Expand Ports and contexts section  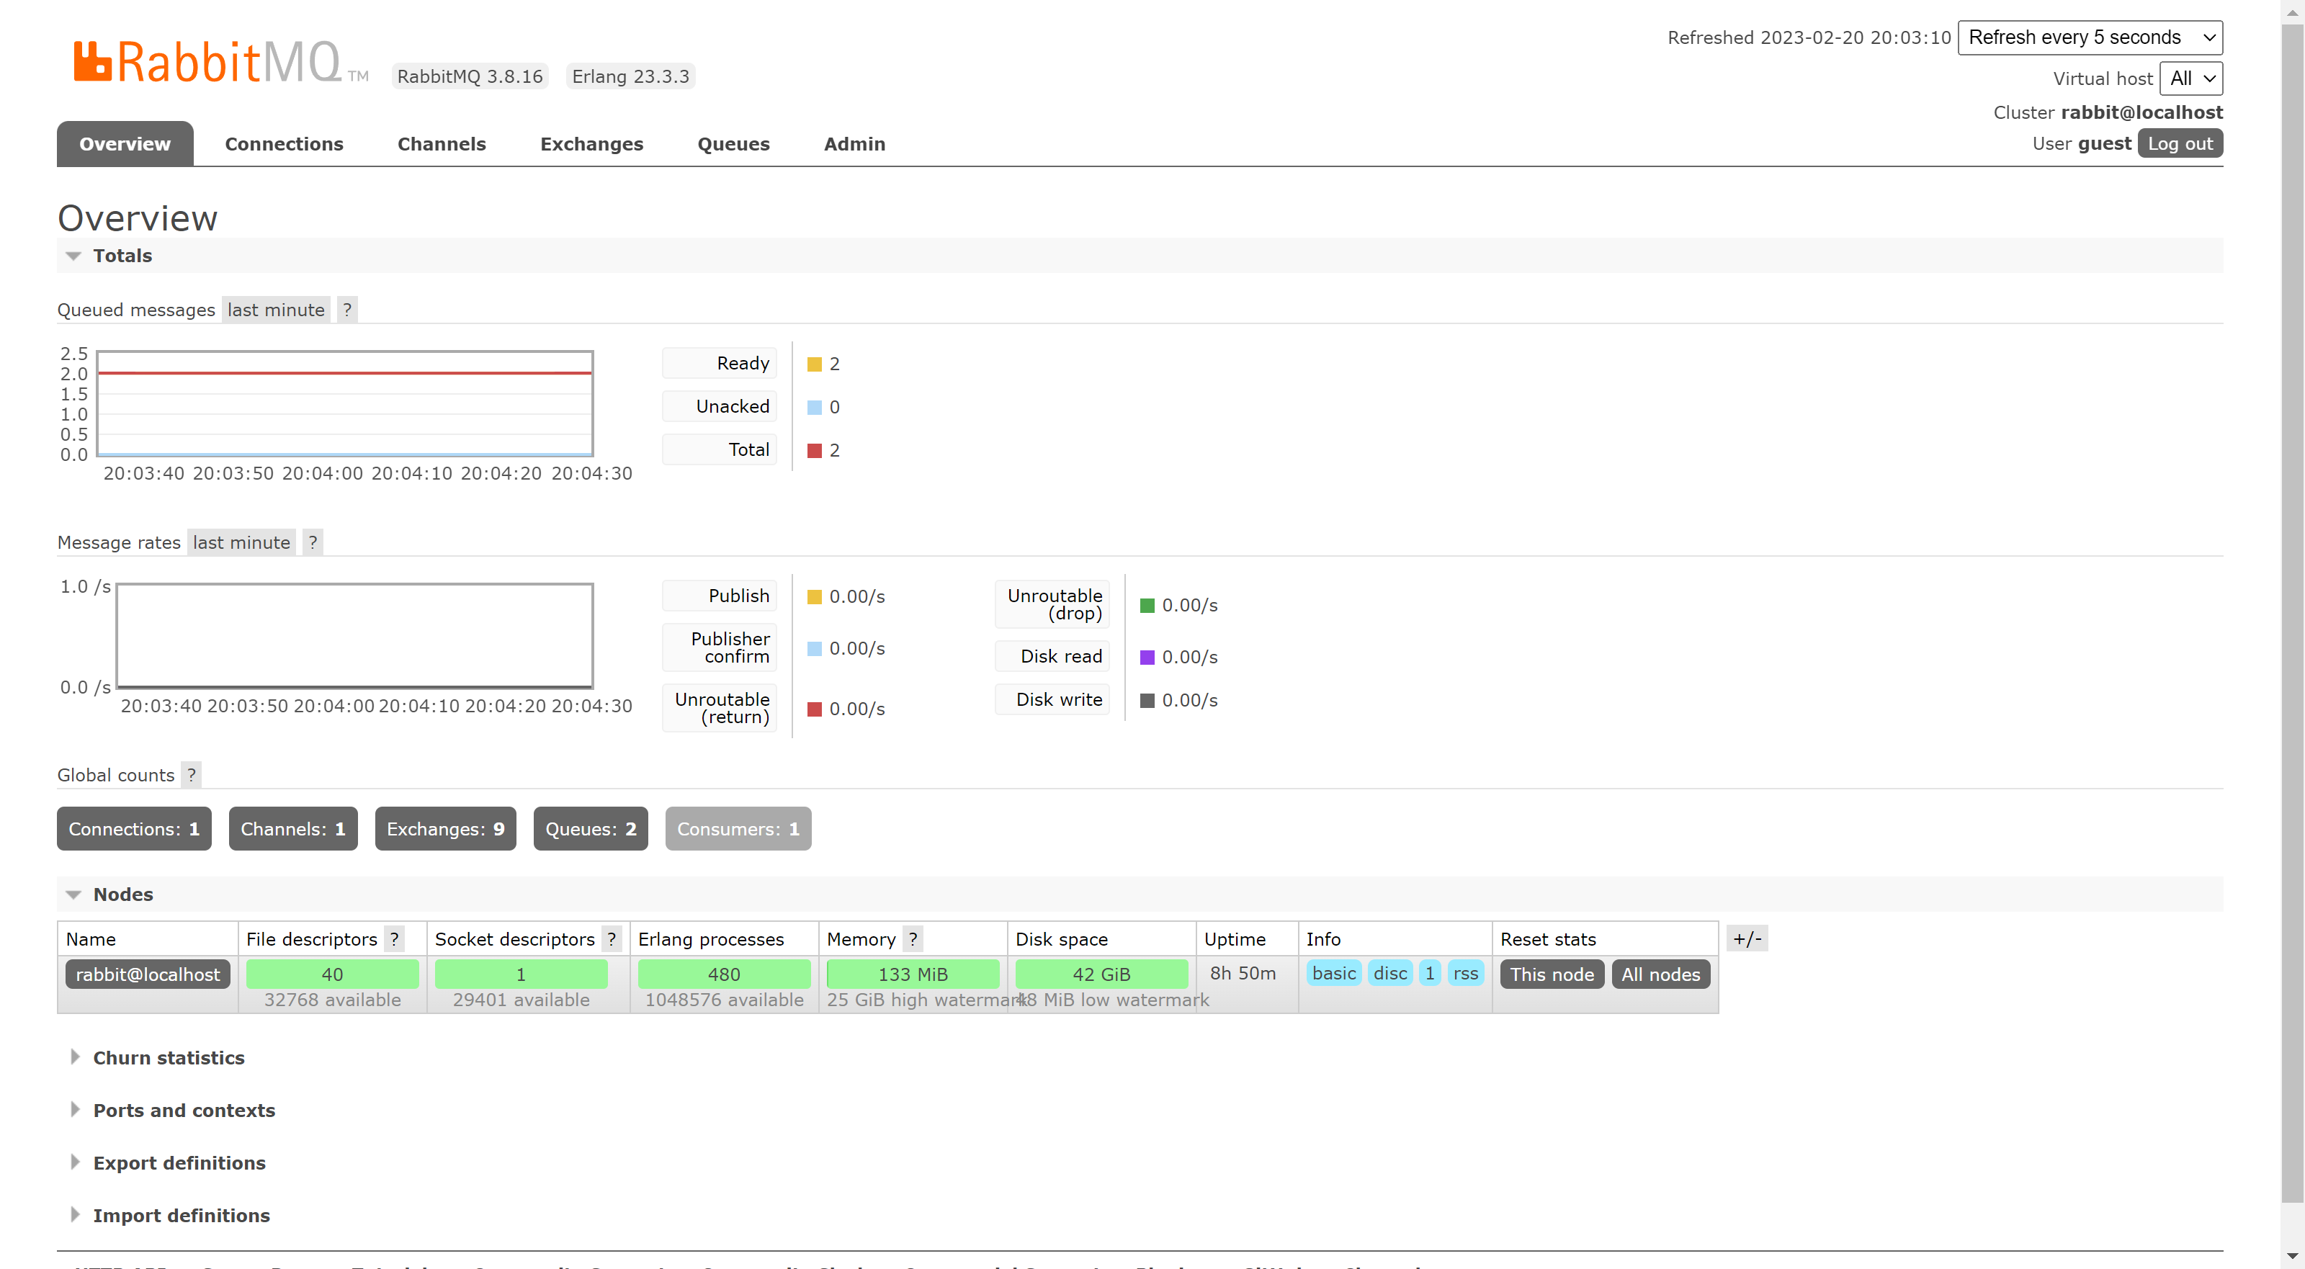pyautogui.click(x=184, y=1110)
